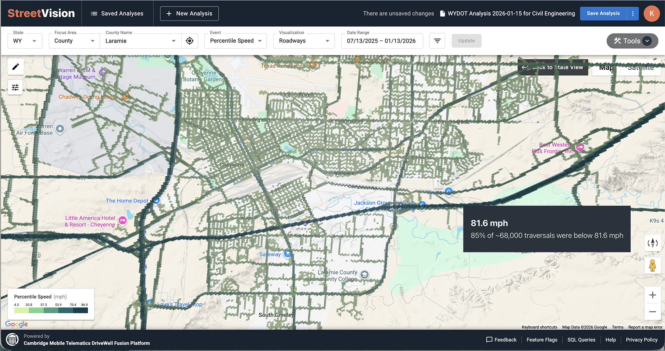
Task: Click the Date Range field to edit dates
Action: point(382,41)
